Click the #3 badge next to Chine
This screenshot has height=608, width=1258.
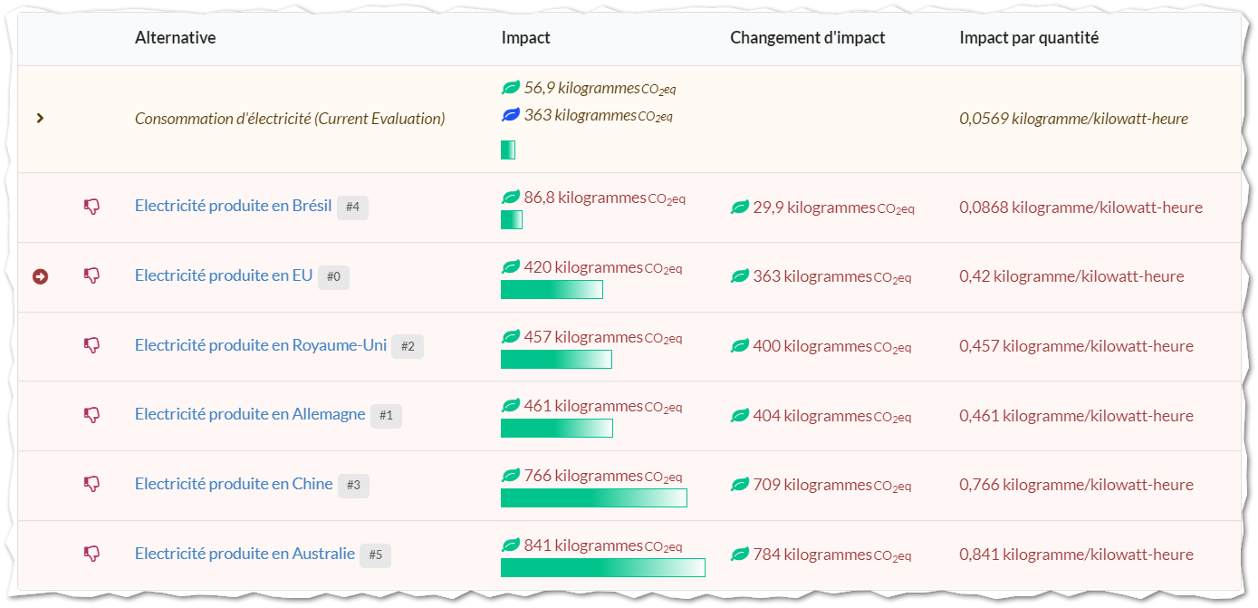coord(353,485)
